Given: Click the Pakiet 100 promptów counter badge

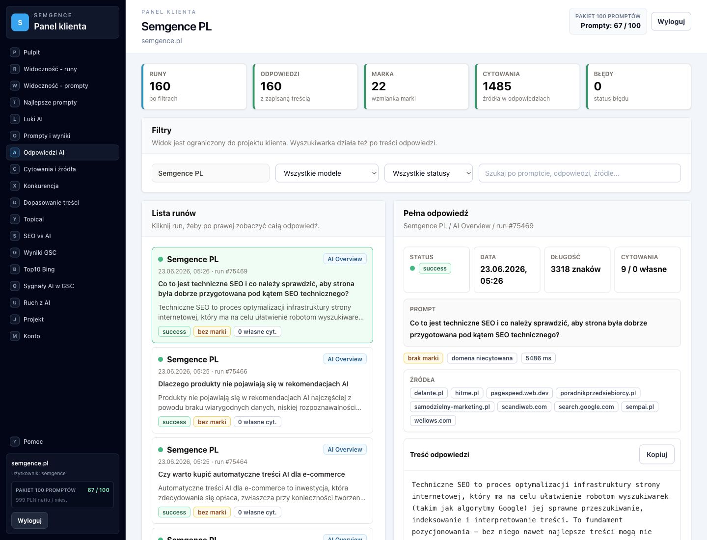Looking at the screenshot, I should pos(608,21).
